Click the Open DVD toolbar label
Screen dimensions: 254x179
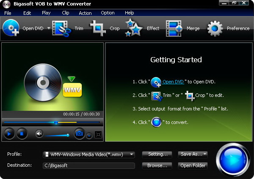click(33, 28)
